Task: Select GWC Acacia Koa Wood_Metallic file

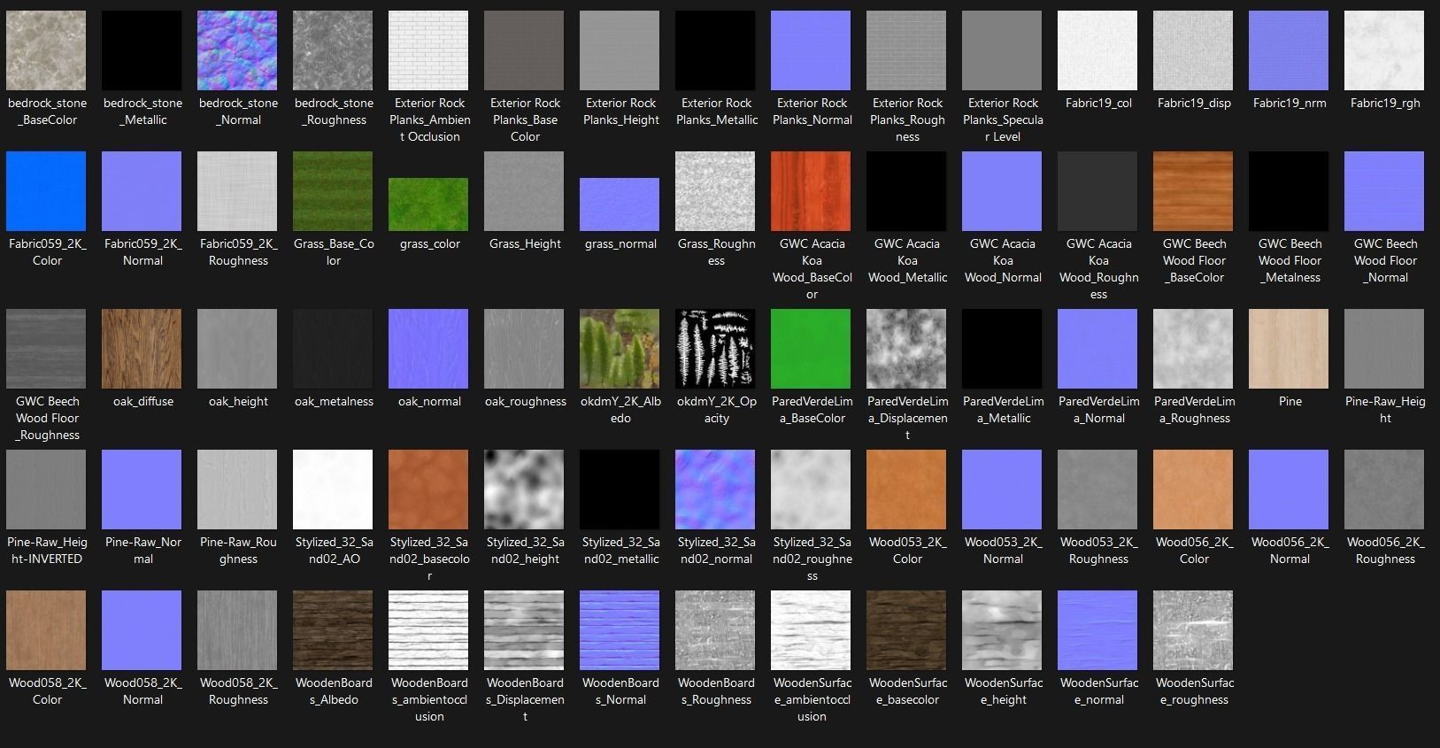Action: (x=906, y=191)
